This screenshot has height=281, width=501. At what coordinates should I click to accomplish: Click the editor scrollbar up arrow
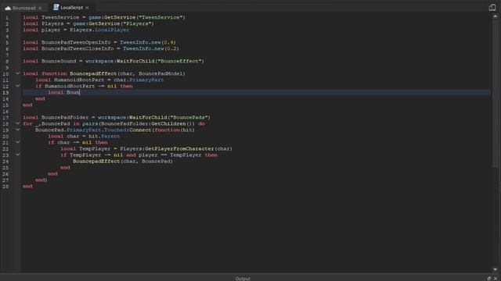coord(496,16)
